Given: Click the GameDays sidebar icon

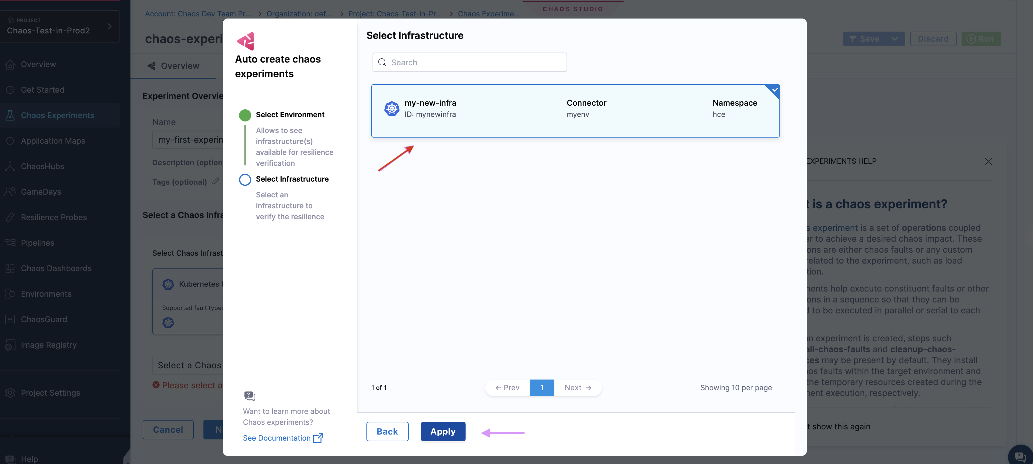Looking at the screenshot, I should pos(10,192).
